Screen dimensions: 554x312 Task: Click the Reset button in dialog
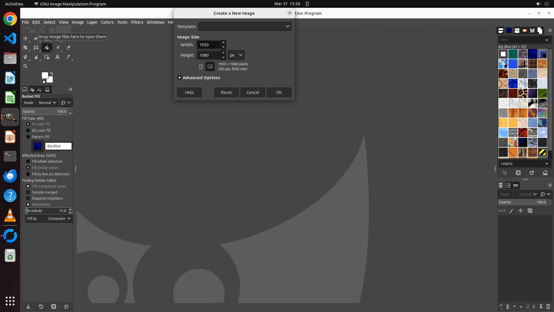coord(226,92)
